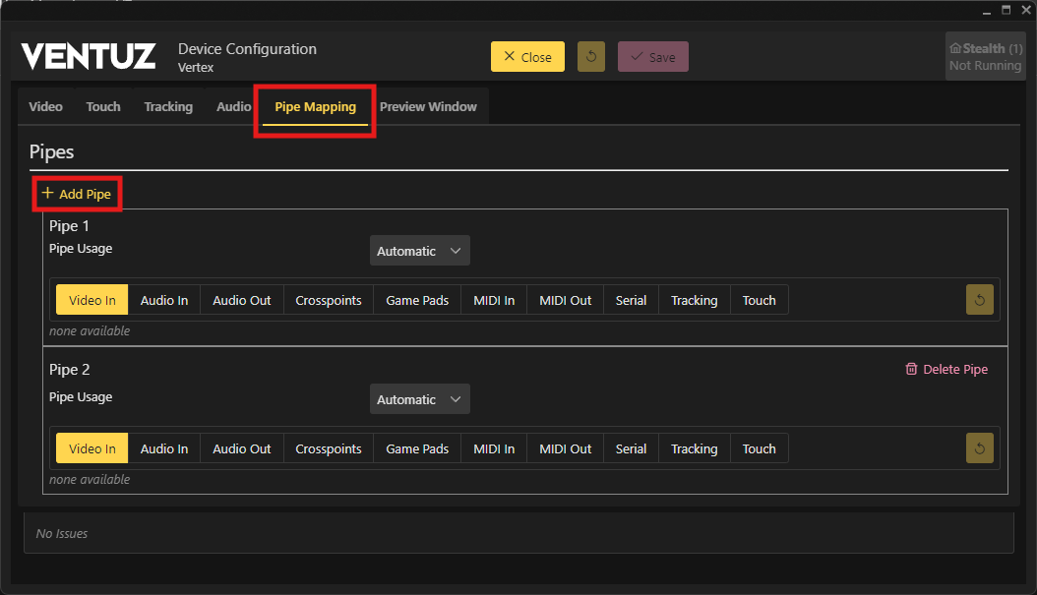This screenshot has height=595, width=1037.
Task: Switch to the Video tab
Action: [45, 106]
